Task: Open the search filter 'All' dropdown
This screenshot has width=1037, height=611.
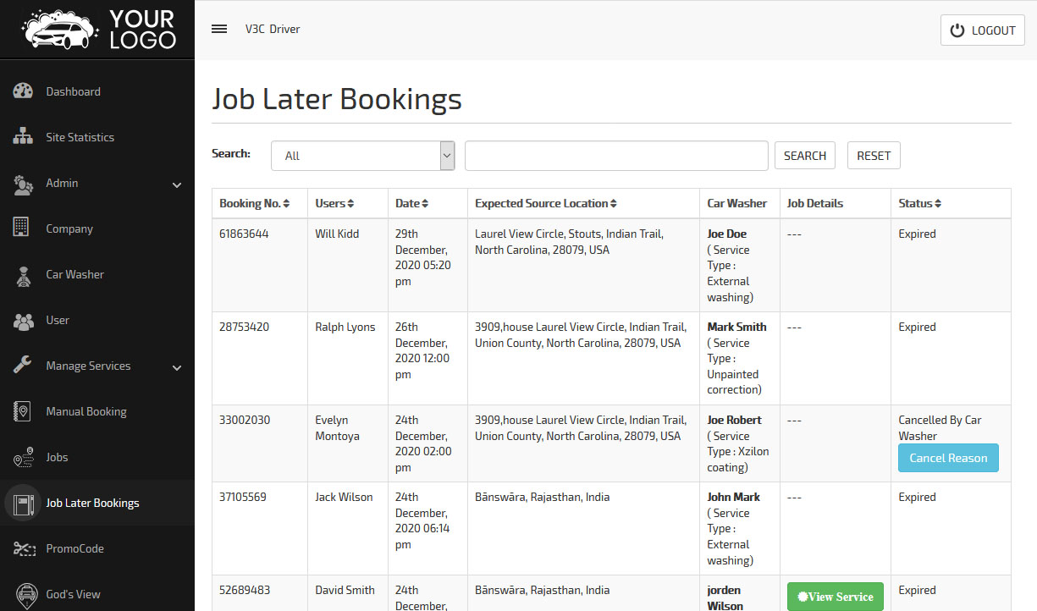Action: 363,156
